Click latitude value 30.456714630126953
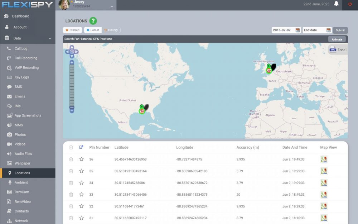The image size is (358, 224). click(x=130, y=159)
